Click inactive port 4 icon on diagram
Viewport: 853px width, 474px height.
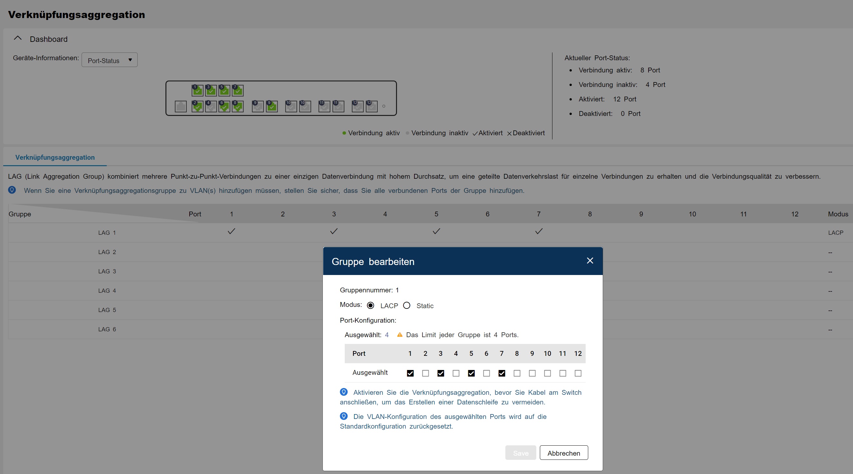tap(211, 107)
